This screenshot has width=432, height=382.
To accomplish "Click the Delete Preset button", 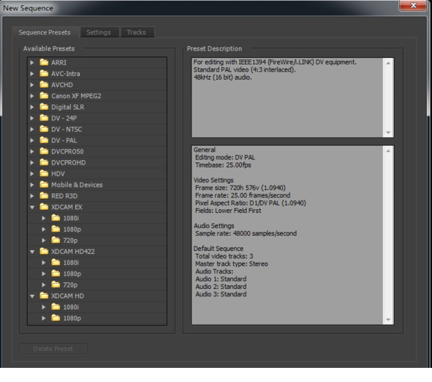I will coord(53,348).
